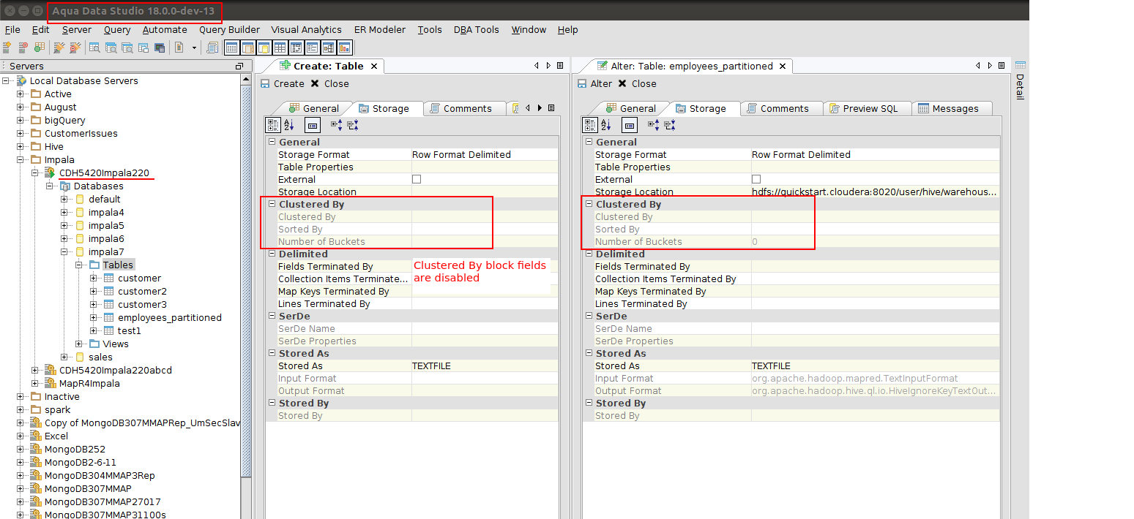Open the Query Builder menu

[229, 30]
